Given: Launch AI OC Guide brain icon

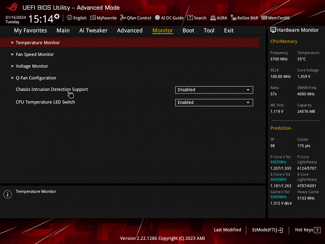Looking at the screenshot, I should tap(157, 18).
